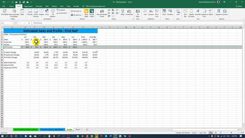Switch to the Home tab
The image size is (245, 138).
point(11,6)
